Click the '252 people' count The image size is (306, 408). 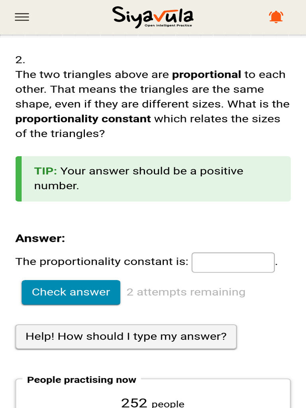tap(153, 403)
